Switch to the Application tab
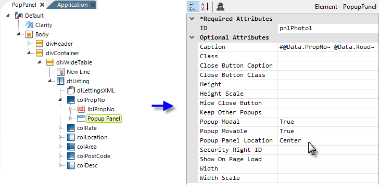Image resolution: width=380 pixels, height=196 pixels. [72, 5]
